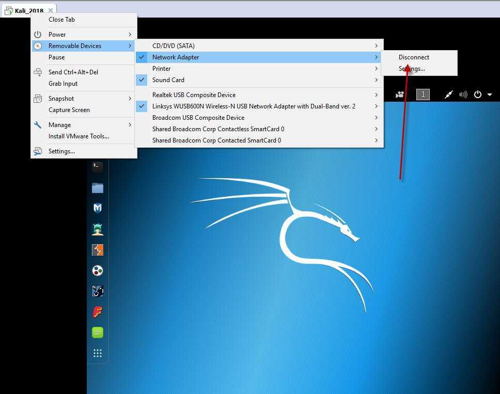The width and height of the screenshot is (500, 394).
Task: Launch Faraday red F dock icon
Action: pos(97,312)
